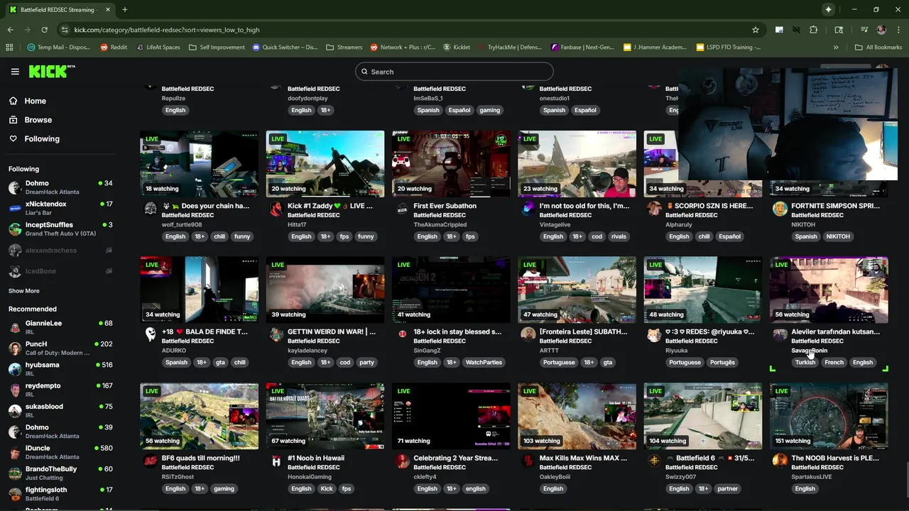
Task: Open the hamburger sidebar menu
Action: click(15, 72)
